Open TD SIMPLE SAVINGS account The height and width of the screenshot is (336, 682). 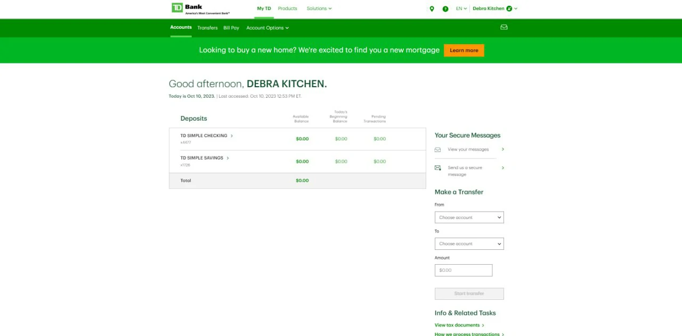pyautogui.click(x=202, y=158)
